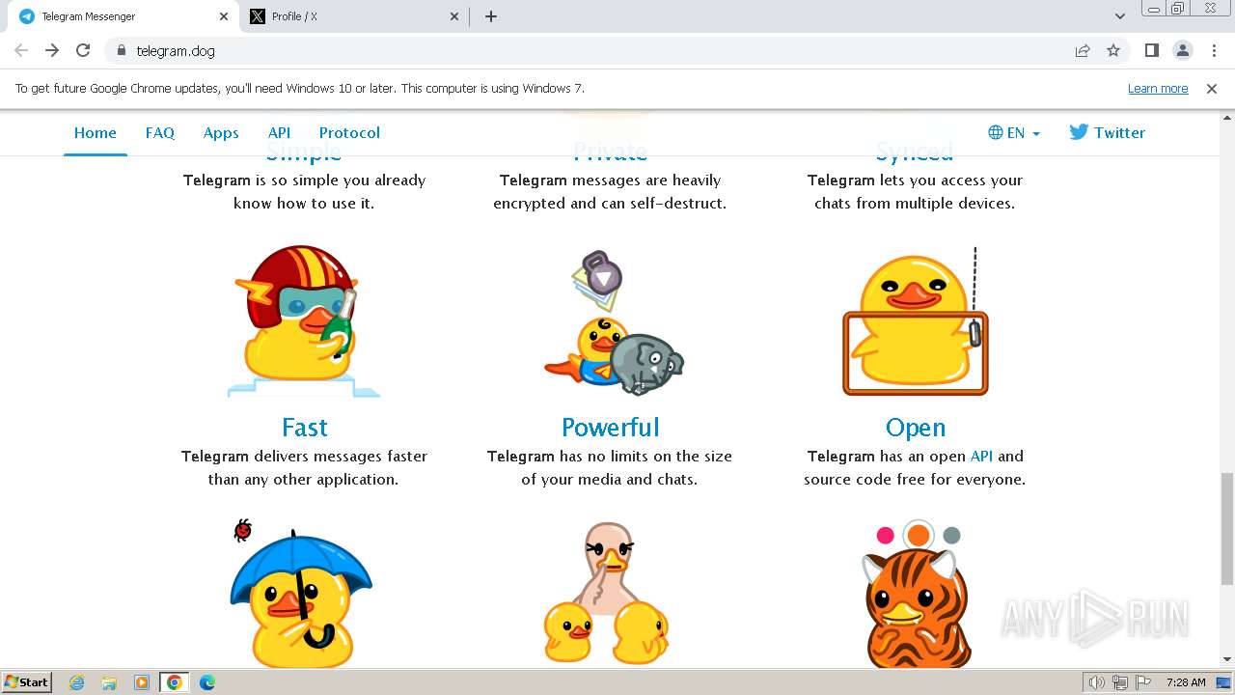Click the volume speaker tray icon
This screenshot has height=695, width=1235.
[x=1096, y=682]
